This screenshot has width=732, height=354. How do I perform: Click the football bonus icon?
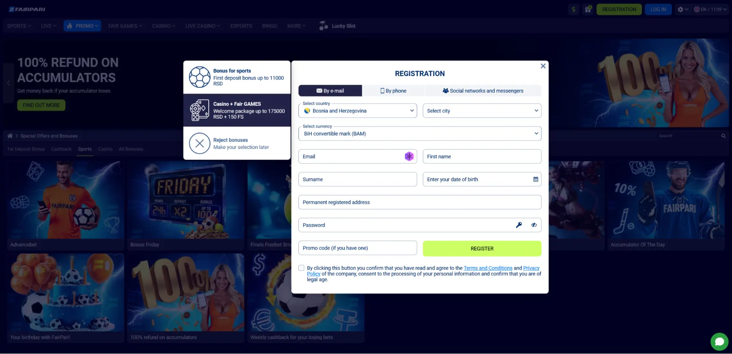pyautogui.click(x=200, y=77)
